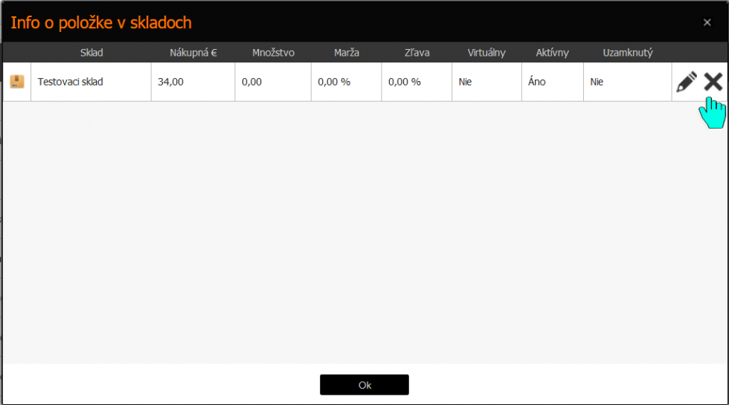The image size is (729, 405).
Task: Click the Áno value under Aktívny
Action: click(x=536, y=82)
